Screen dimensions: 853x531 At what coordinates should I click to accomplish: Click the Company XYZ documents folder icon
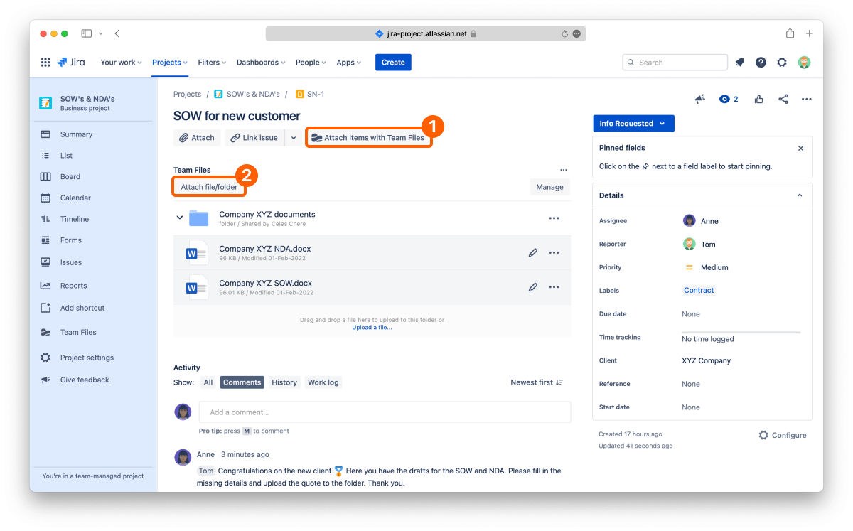click(x=199, y=218)
